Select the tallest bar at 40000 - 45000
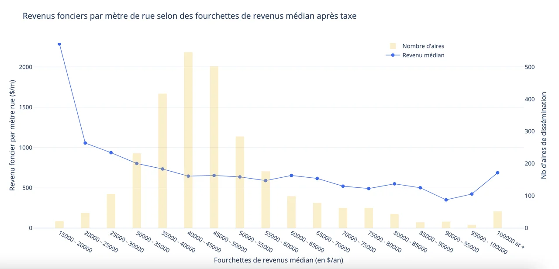 (x=187, y=140)
